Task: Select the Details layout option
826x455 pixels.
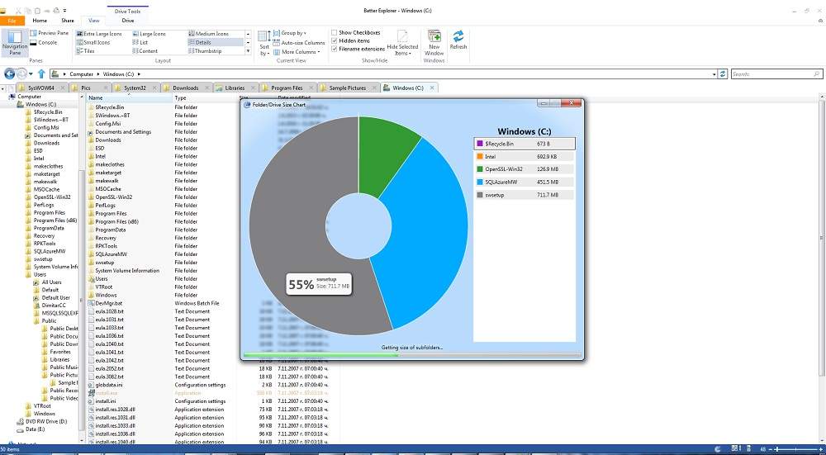Action: pos(216,43)
